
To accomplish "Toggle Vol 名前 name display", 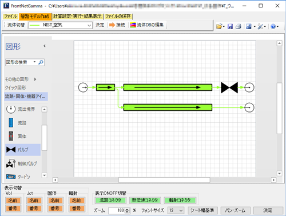I will [13, 201].
